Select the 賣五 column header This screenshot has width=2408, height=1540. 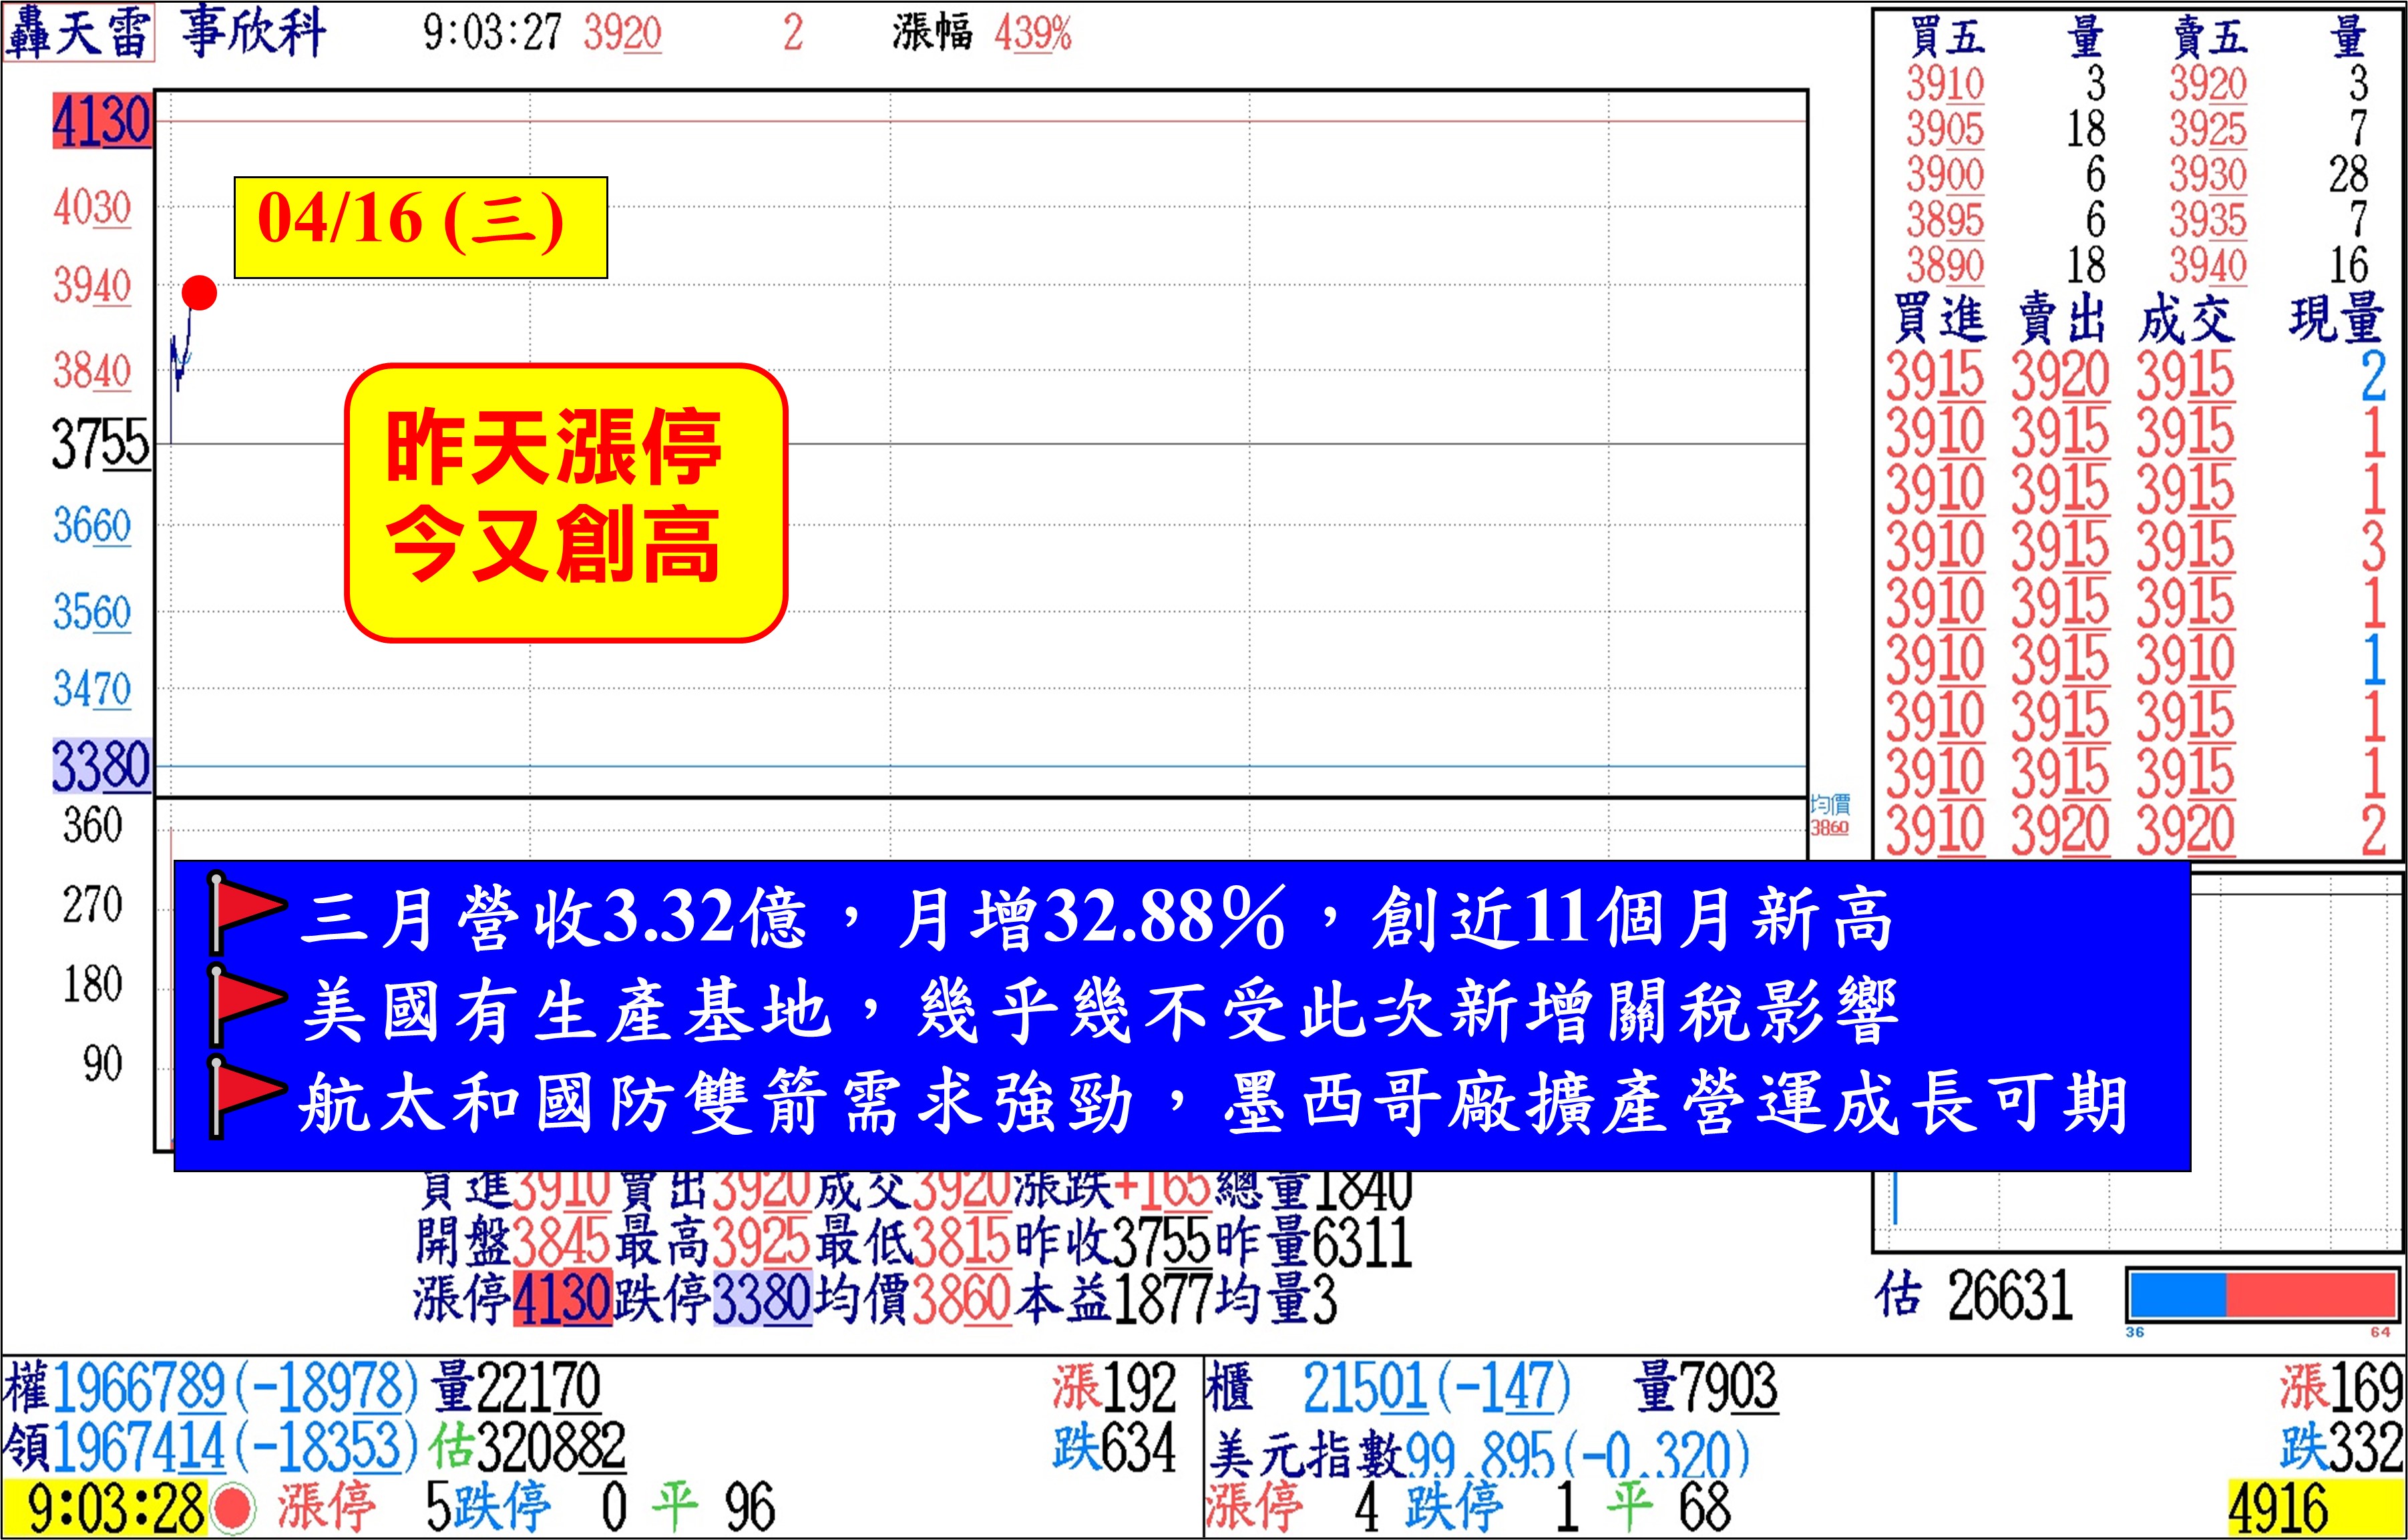coord(2210,37)
